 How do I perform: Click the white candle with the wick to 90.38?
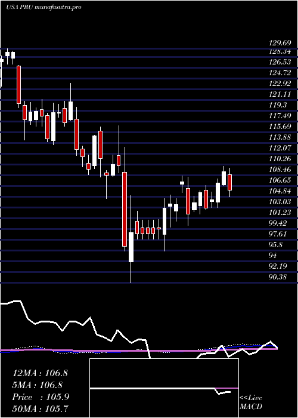pyautogui.click(x=131, y=247)
